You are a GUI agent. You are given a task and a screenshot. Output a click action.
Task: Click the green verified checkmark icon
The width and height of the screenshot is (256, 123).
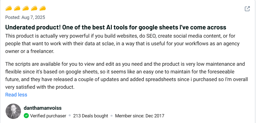26,116
